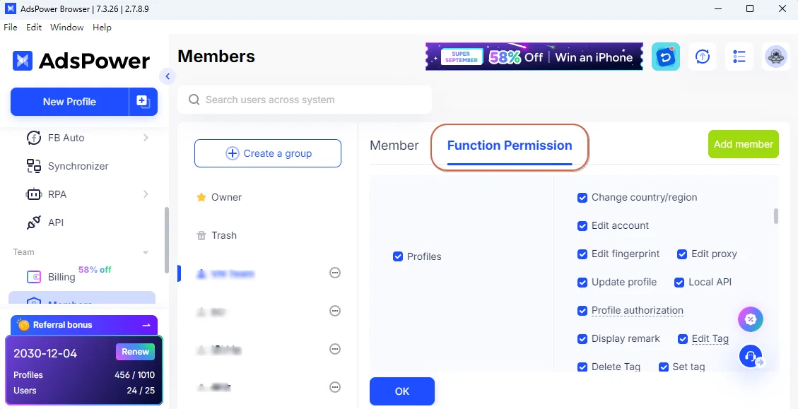This screenshot has height=409, width=798.
Task: Click the FB Auto icon
Action: coord(34,138)
